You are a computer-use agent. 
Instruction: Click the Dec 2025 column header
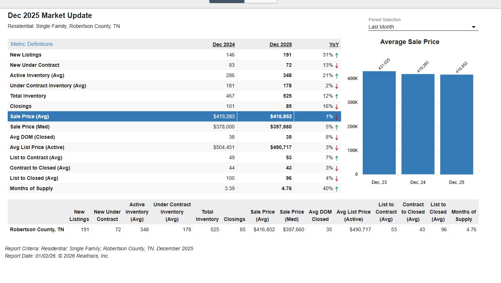(281, 44)
